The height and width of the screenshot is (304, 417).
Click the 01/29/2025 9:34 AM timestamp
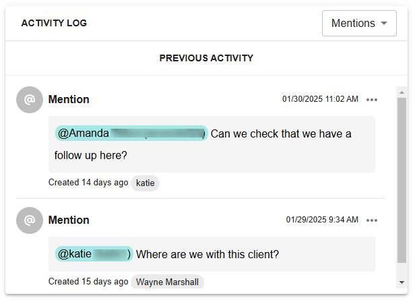(x=322, y=220)
